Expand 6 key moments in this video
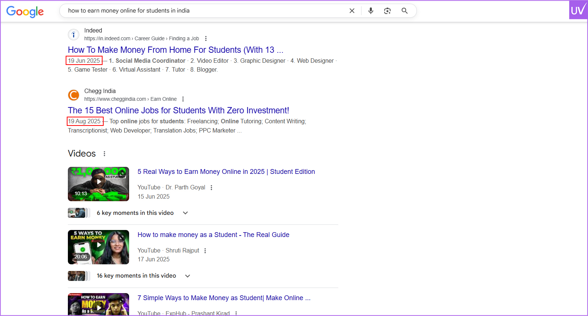The image size is (588, 316). 186,213
